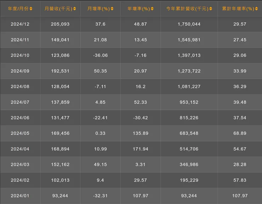Image resolution: width=262 pixels, height=204 pixels.
Task: Select monthly revenue value 205,093
Action: [60, 24]
